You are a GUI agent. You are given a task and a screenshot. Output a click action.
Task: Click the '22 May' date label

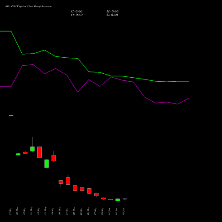74,211
